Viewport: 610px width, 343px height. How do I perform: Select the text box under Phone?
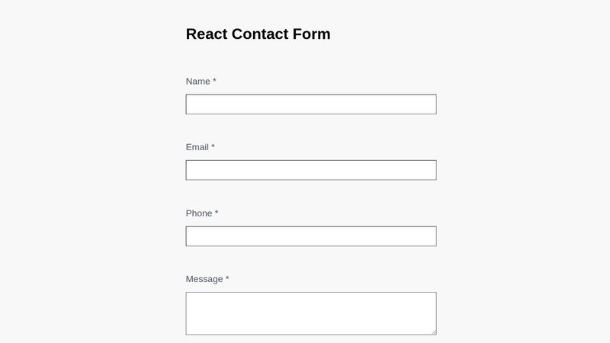click(x=311, y=236)
